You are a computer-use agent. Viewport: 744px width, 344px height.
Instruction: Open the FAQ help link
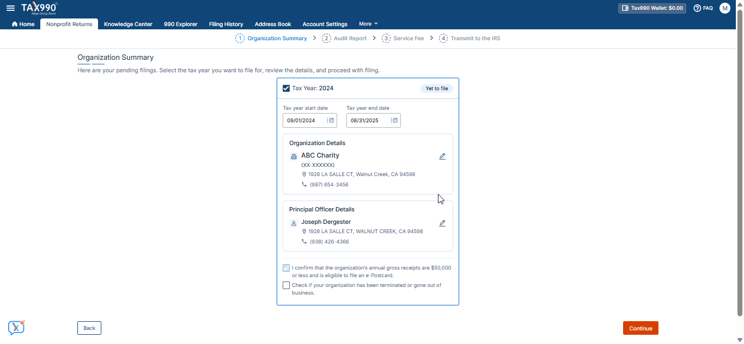pyautogui.click(x=703, y=8)
